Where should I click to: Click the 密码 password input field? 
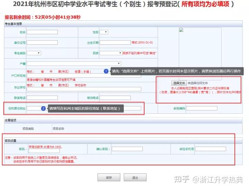(44, 151)
